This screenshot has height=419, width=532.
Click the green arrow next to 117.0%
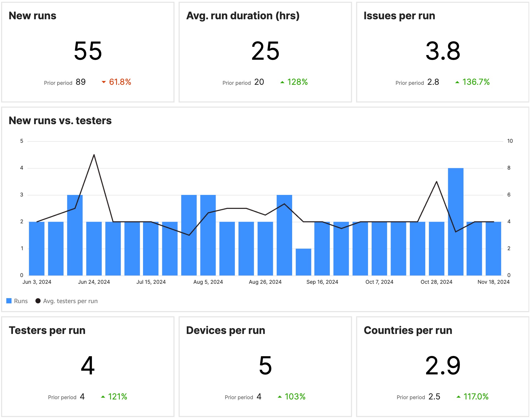(x=458, y=397)
